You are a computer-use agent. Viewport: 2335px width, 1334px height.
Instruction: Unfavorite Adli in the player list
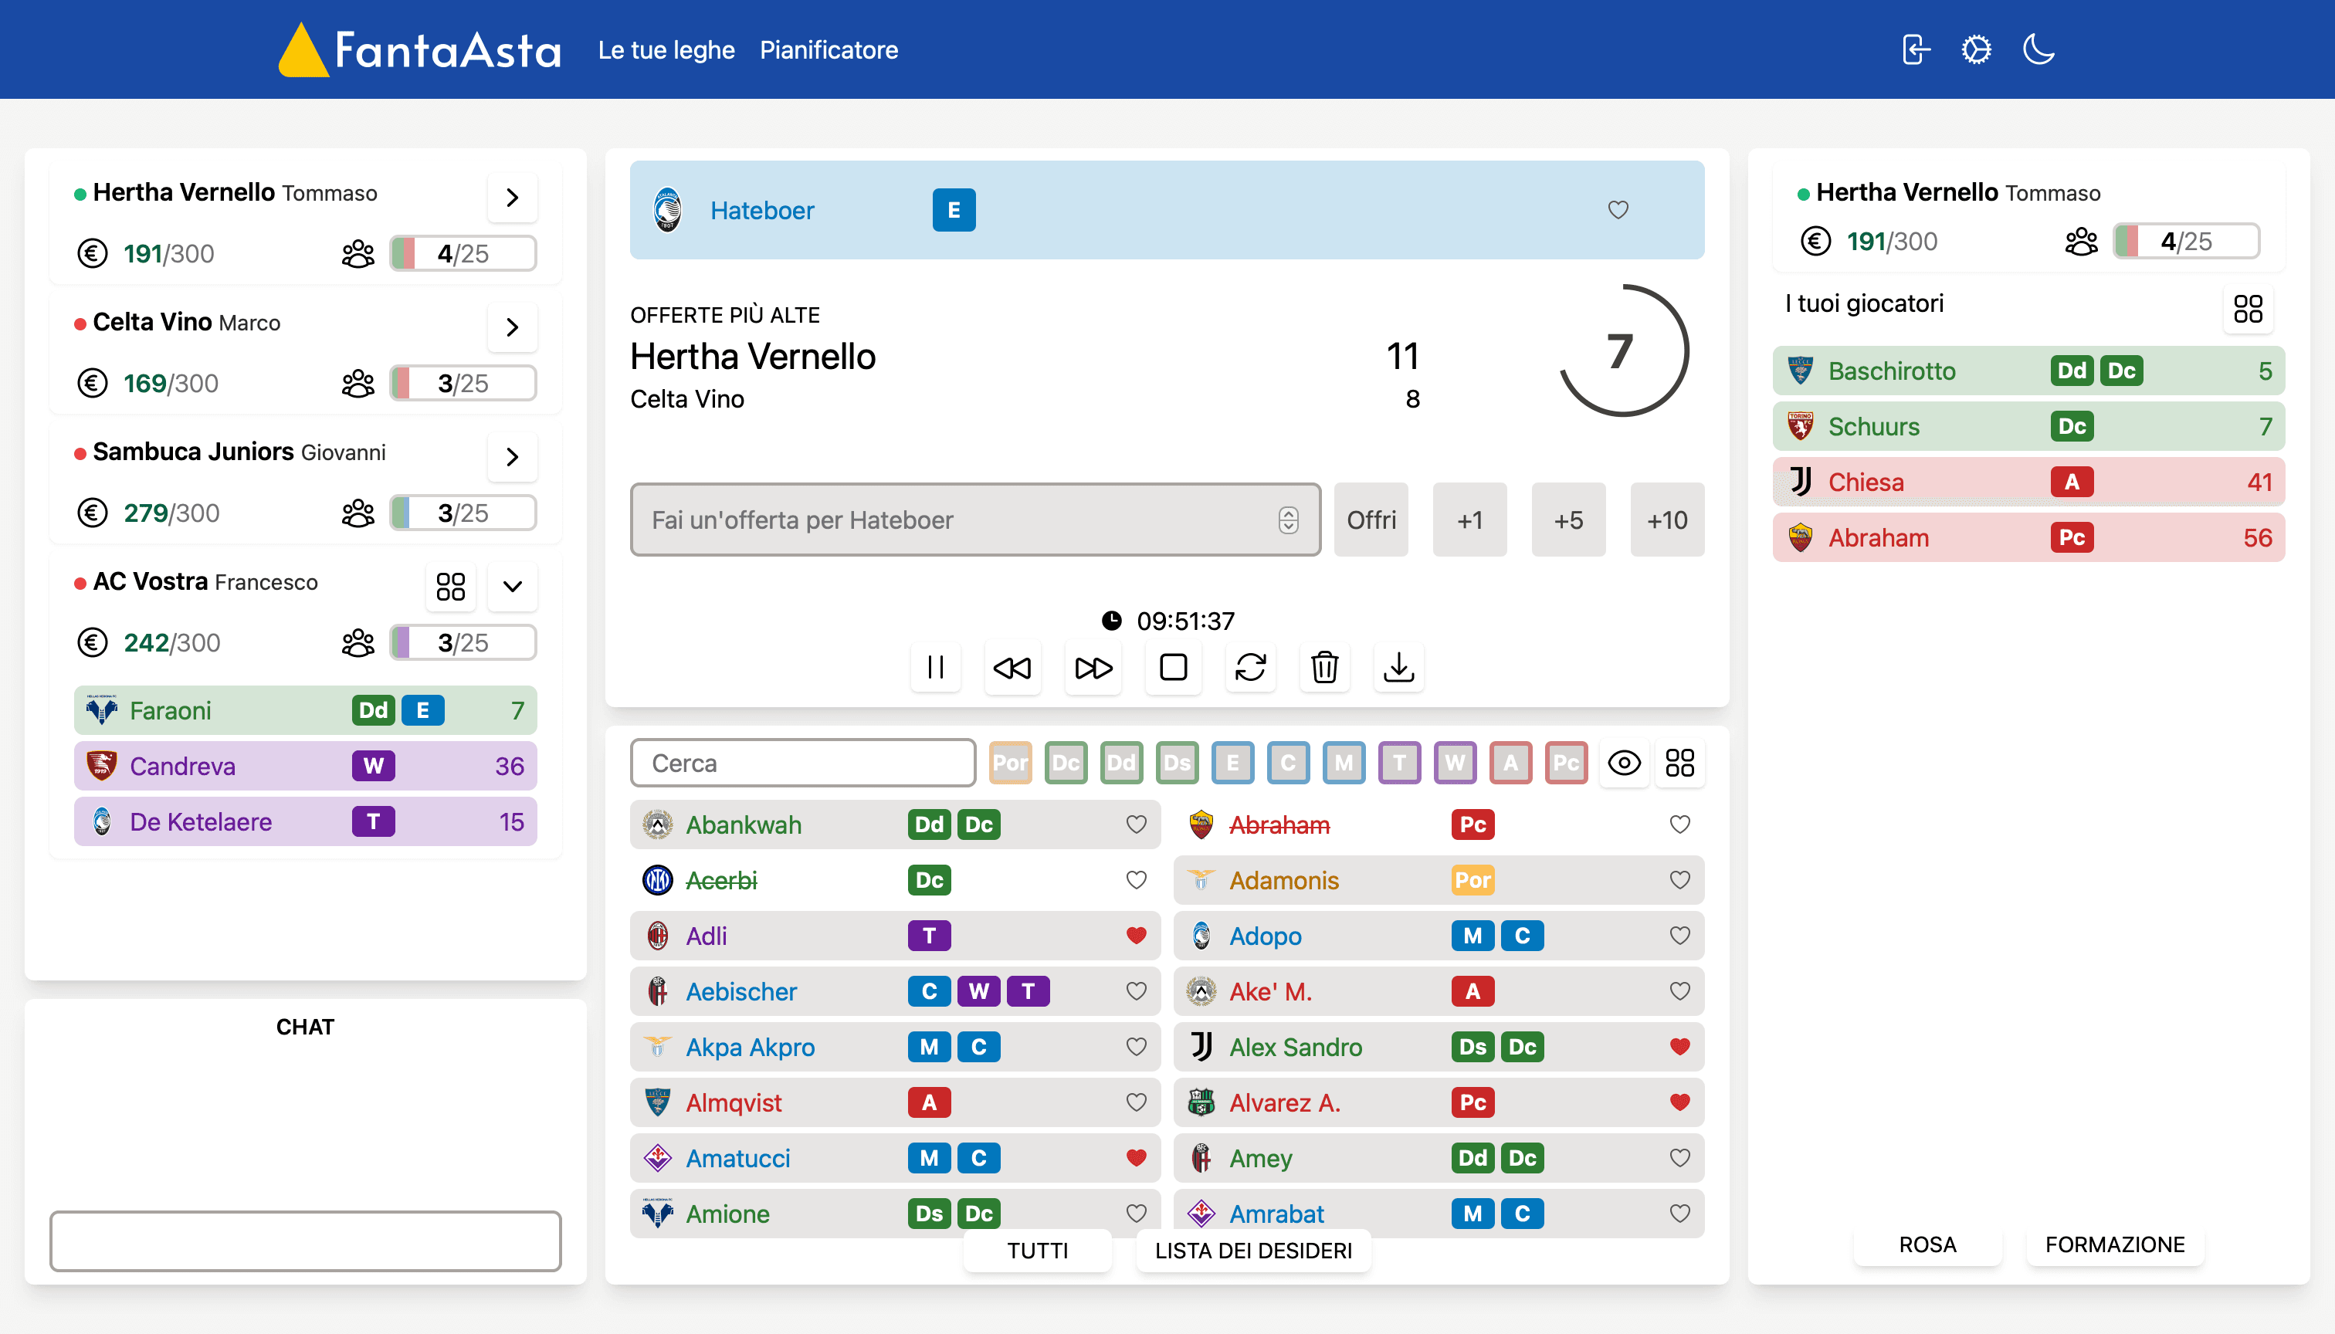(1135, 936)
